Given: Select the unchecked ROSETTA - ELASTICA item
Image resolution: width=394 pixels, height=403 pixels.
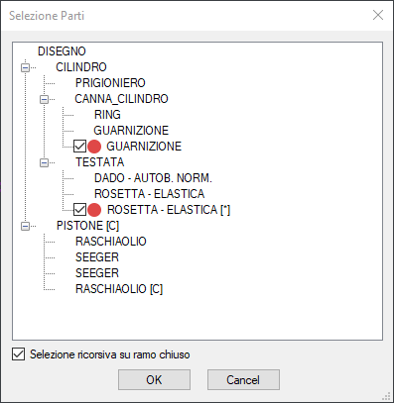Looking at the screenshot, I should click(x=149, y=194).
